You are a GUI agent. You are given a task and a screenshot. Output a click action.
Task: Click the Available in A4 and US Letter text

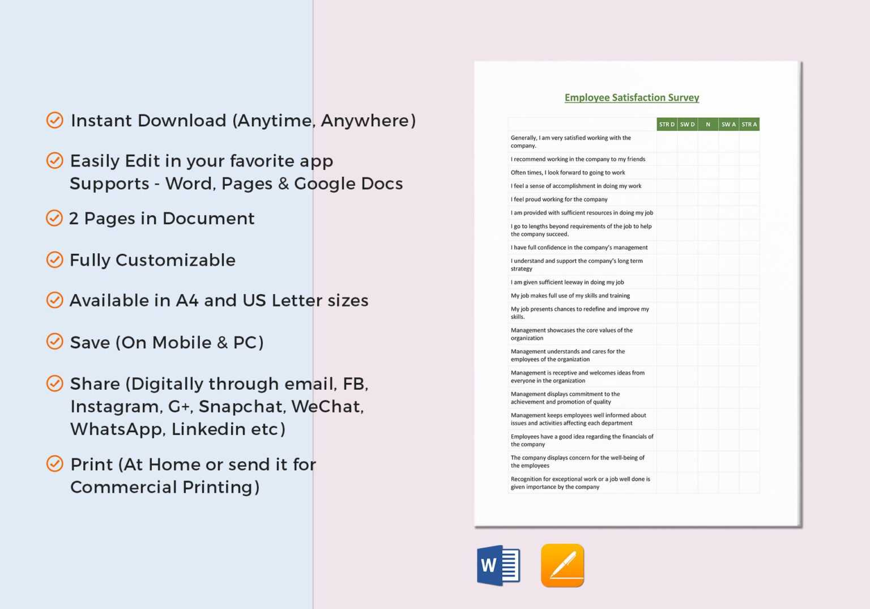point(219,300)
